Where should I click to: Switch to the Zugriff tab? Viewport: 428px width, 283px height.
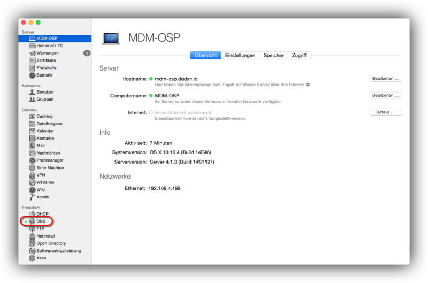[x=299, y=56]
